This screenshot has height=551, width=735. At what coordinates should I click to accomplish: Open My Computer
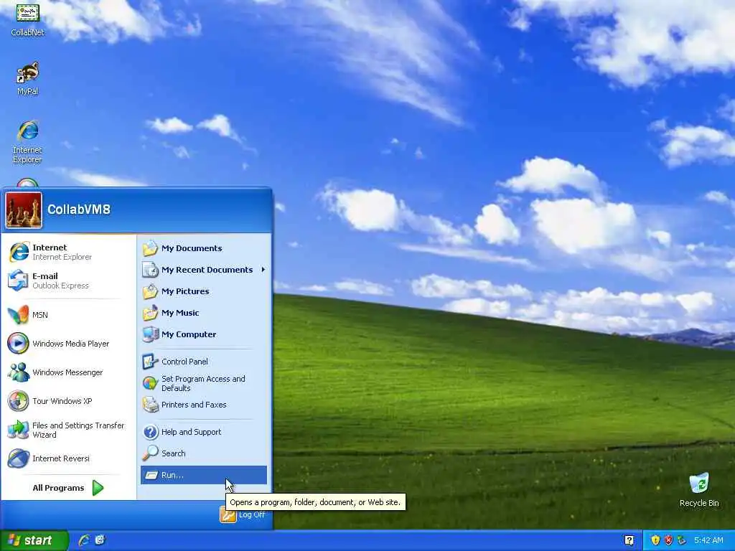pos(204,334)
